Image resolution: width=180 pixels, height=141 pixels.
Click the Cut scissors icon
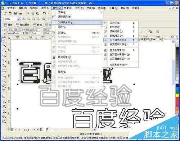(27, 13)
